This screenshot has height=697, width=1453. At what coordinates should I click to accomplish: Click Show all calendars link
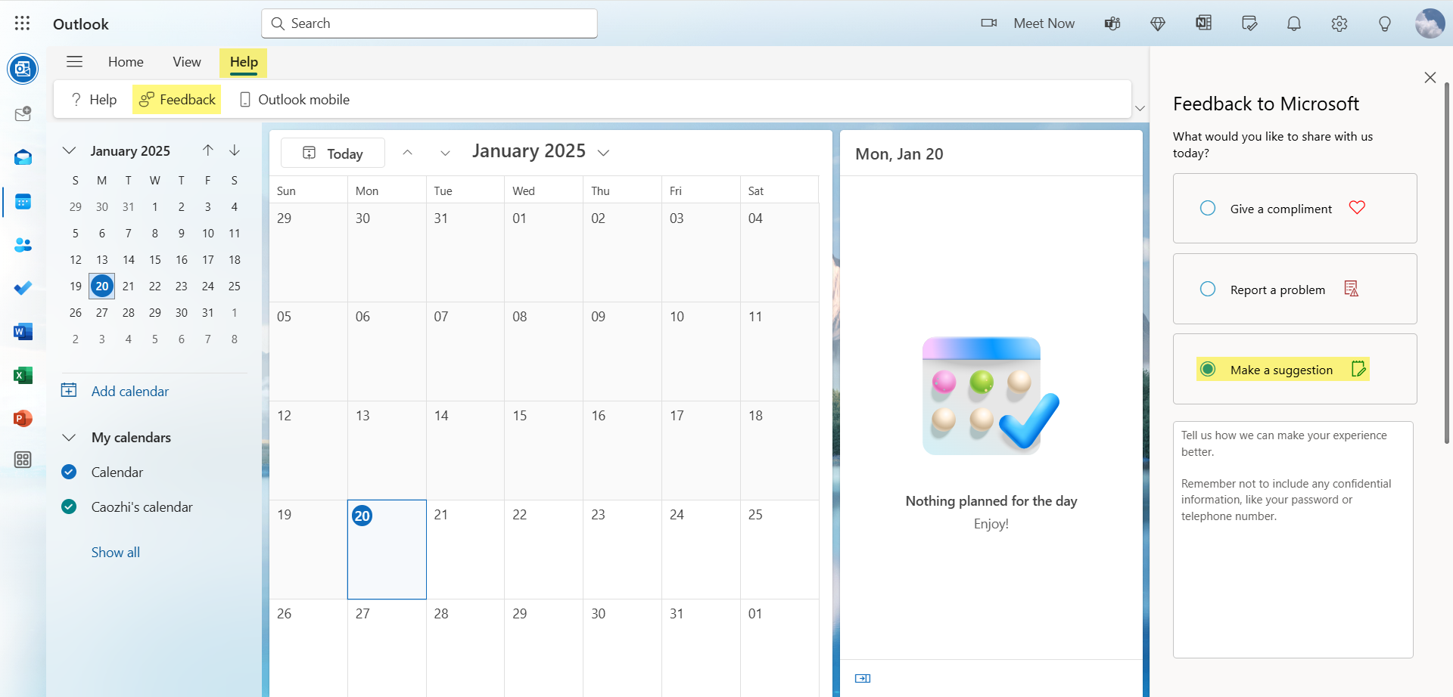116,552
